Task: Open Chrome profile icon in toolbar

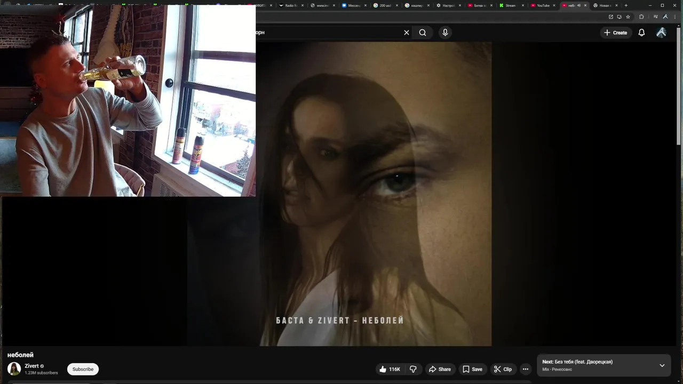Action: [665, 17]
